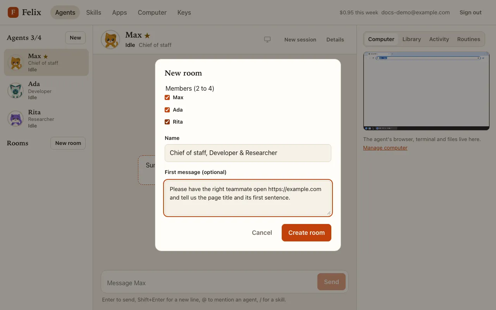Select the Ada Developer agent row
This screenshot has width=496, height=310.
click(x=46, y=91)
